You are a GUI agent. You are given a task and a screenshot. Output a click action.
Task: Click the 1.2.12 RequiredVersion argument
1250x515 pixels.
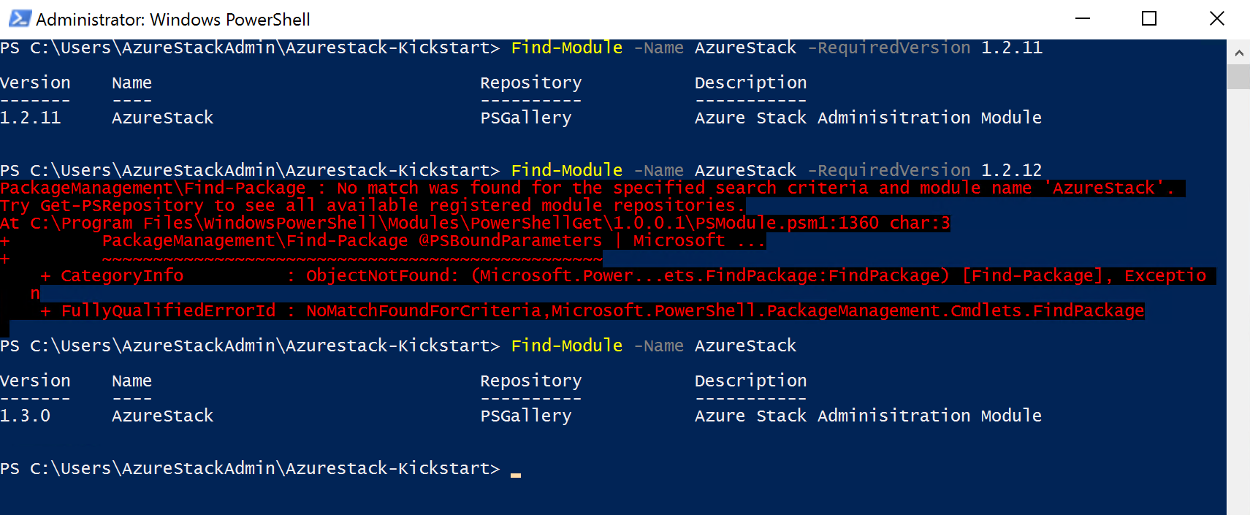tap(1012, 170)
